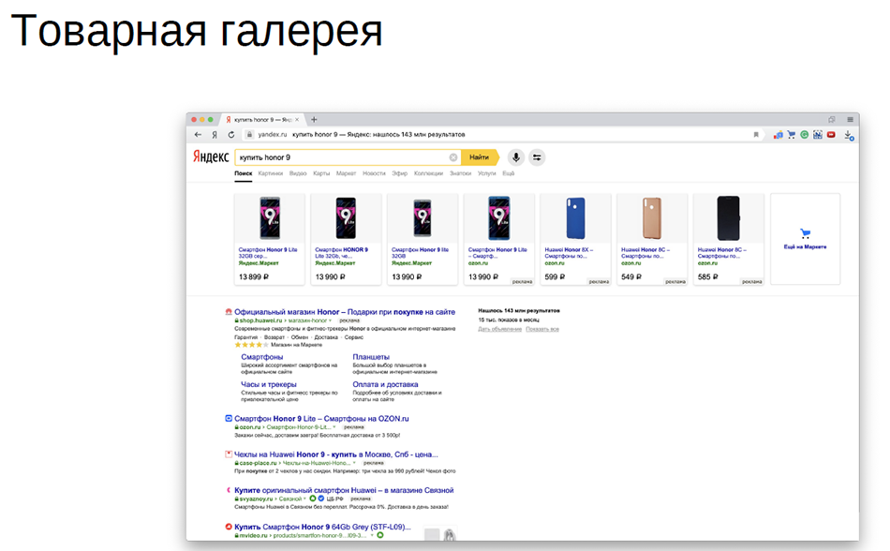Open the Honor 9 Lite card priced 13 899 ₽

270,239
